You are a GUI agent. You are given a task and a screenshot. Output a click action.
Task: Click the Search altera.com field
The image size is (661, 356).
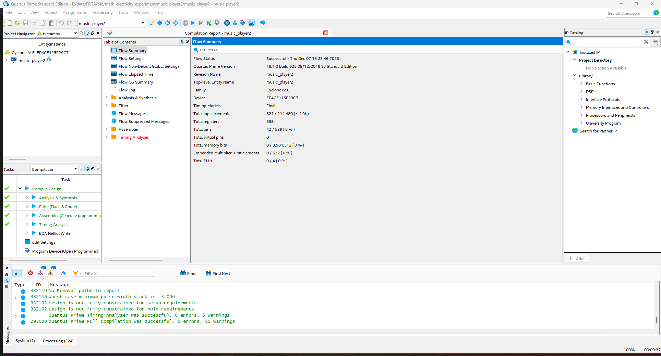(629, 13)
